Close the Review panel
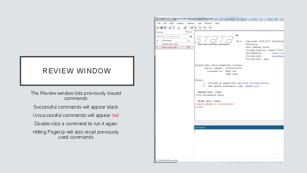Screen dimensions: 307x173 [x=192, y=32]
